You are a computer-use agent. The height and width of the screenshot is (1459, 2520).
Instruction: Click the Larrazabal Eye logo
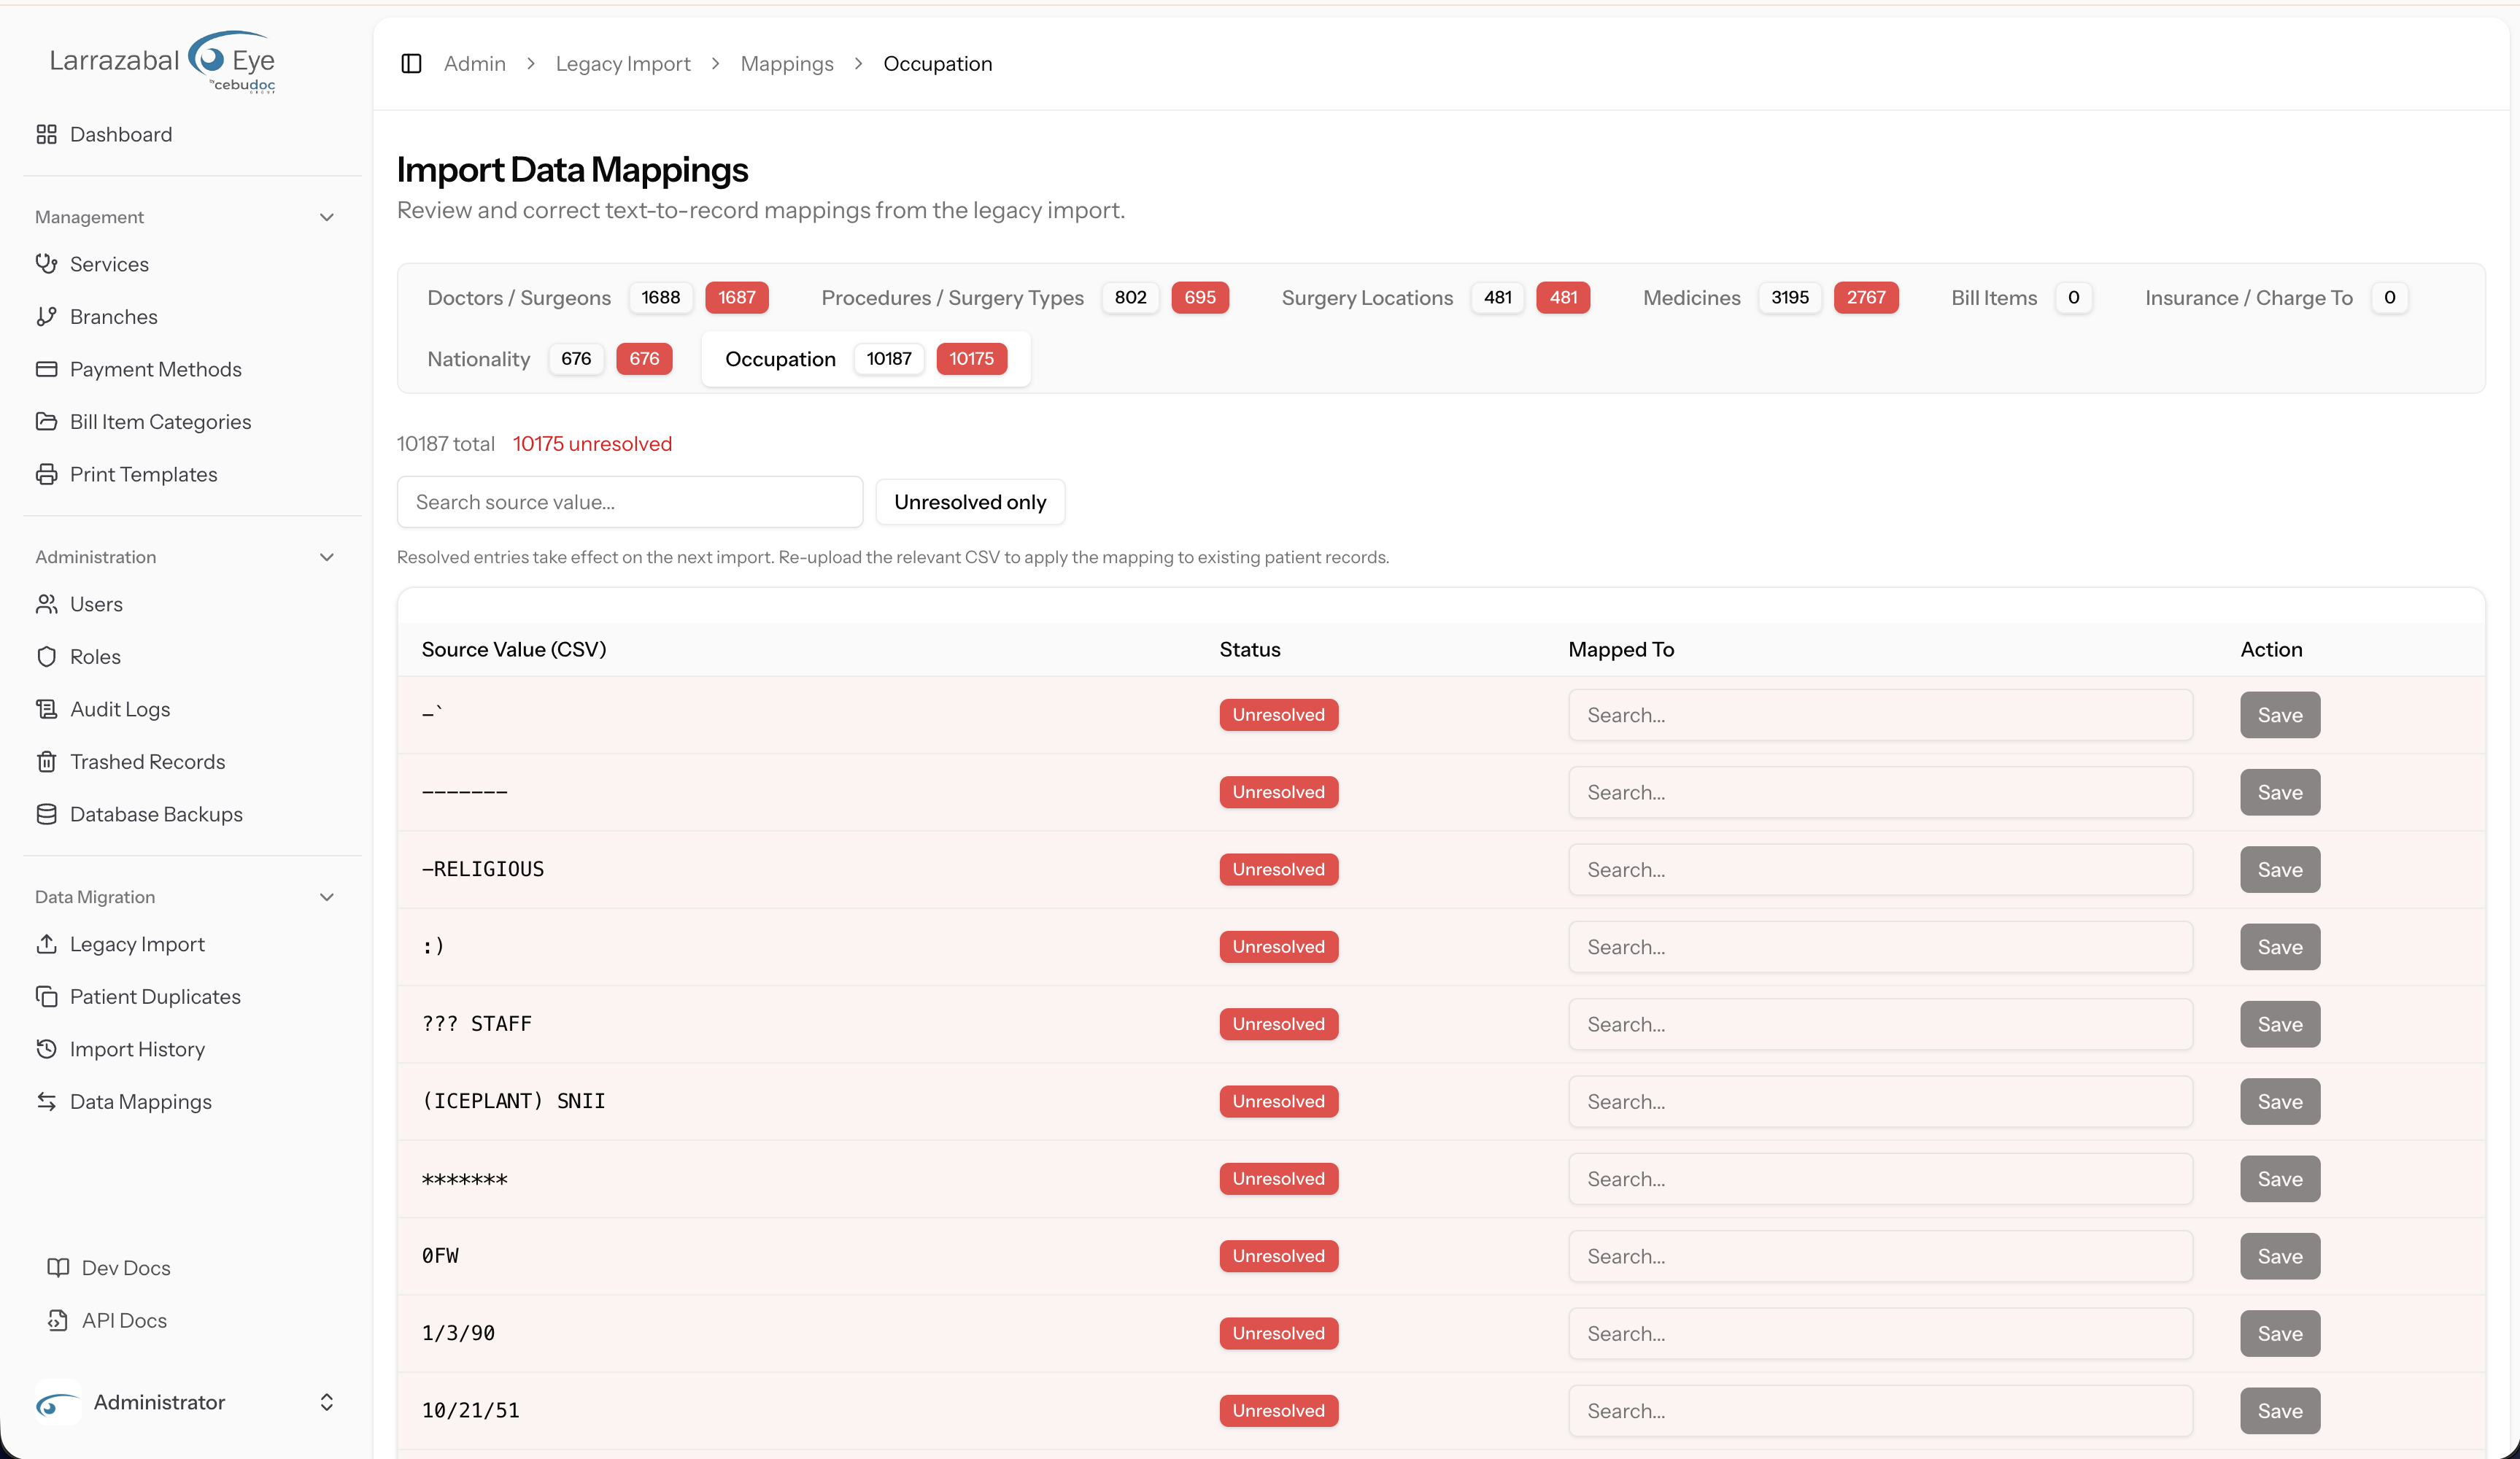pos(162,61)
